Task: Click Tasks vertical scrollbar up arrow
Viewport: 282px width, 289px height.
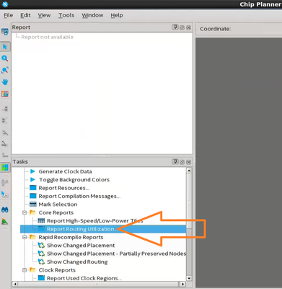Action: [189, 171]
